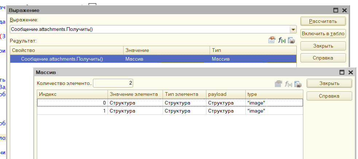Open the Выражение expression history dropdown
Image resolution: width=358 pixels, height=159 pixels.
tap(293, 29)
